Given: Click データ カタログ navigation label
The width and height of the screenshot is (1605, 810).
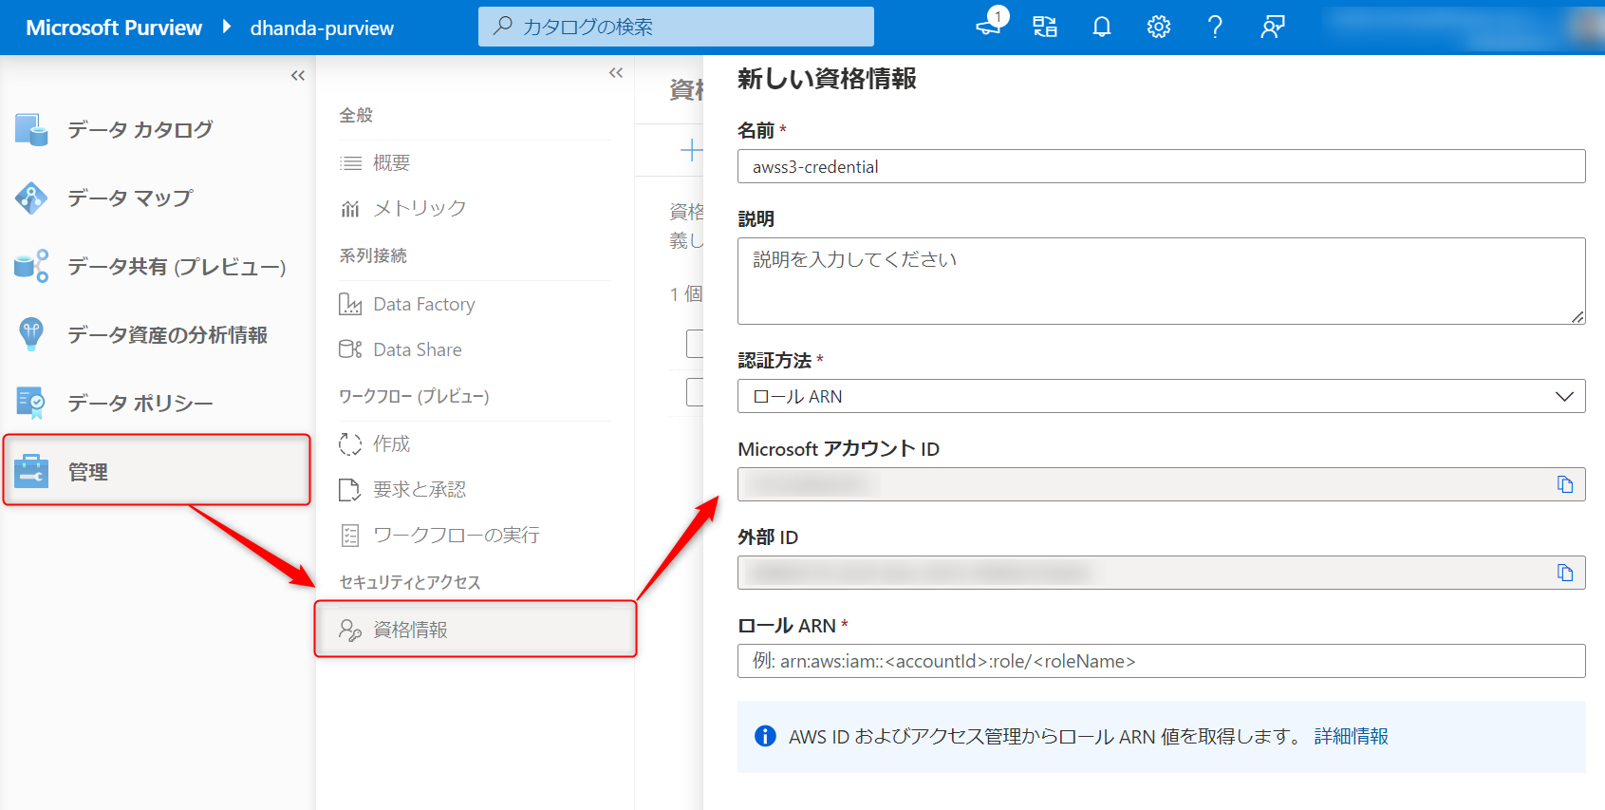Looking at the screenshot, I should coord(140,130).
